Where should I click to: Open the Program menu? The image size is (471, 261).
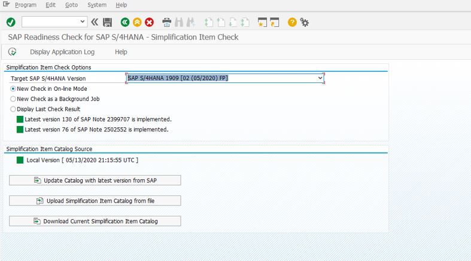[x=26, y=5]
